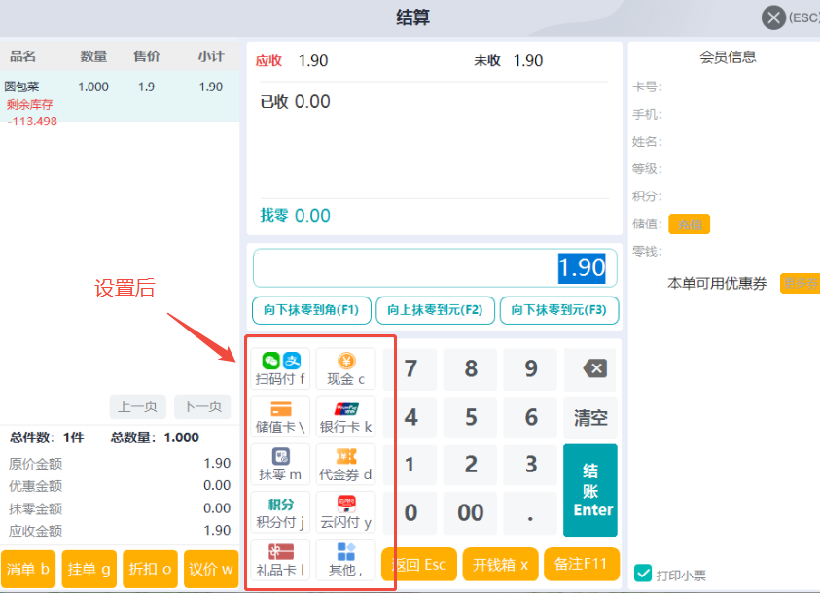The width and height of the screenshot is (820, 593).
Task: Click the 结账 Enter checkout button
Action: [x=590, y=490]
